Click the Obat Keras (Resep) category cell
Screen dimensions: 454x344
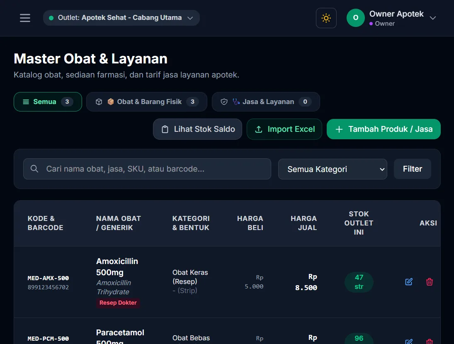point(190,277)
